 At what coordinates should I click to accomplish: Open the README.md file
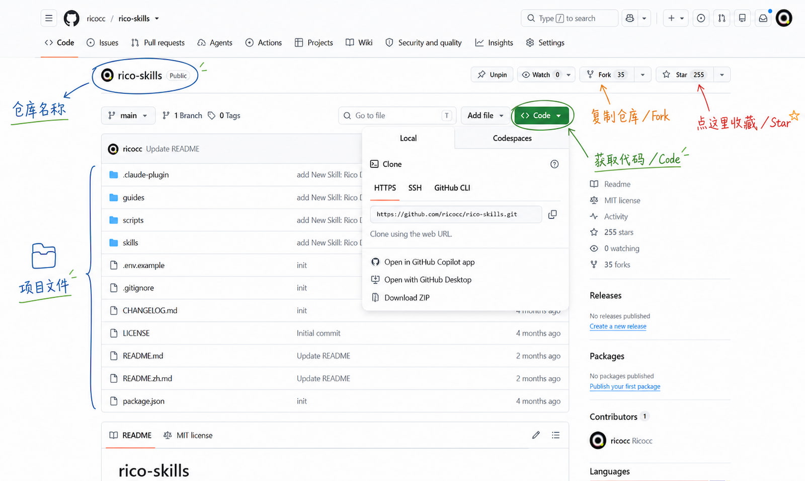point(143,356)
